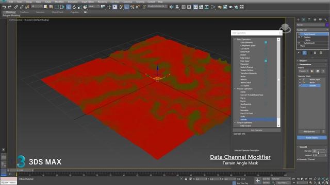The image size is (330, 185).
Task: Open the Modifiers menu
Action: (59, 2)
